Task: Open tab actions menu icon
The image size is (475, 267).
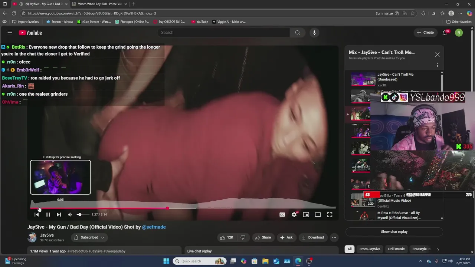Action: (x=5, y=4)
